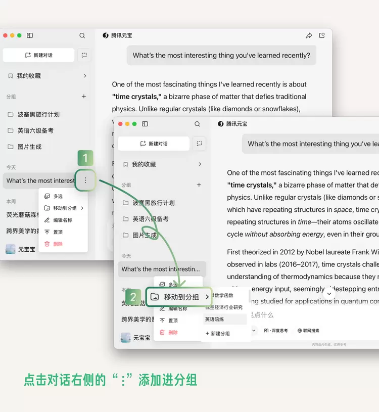Click 新建对话 button in the front window
The image size is (379, 412).
click(154, 144)
